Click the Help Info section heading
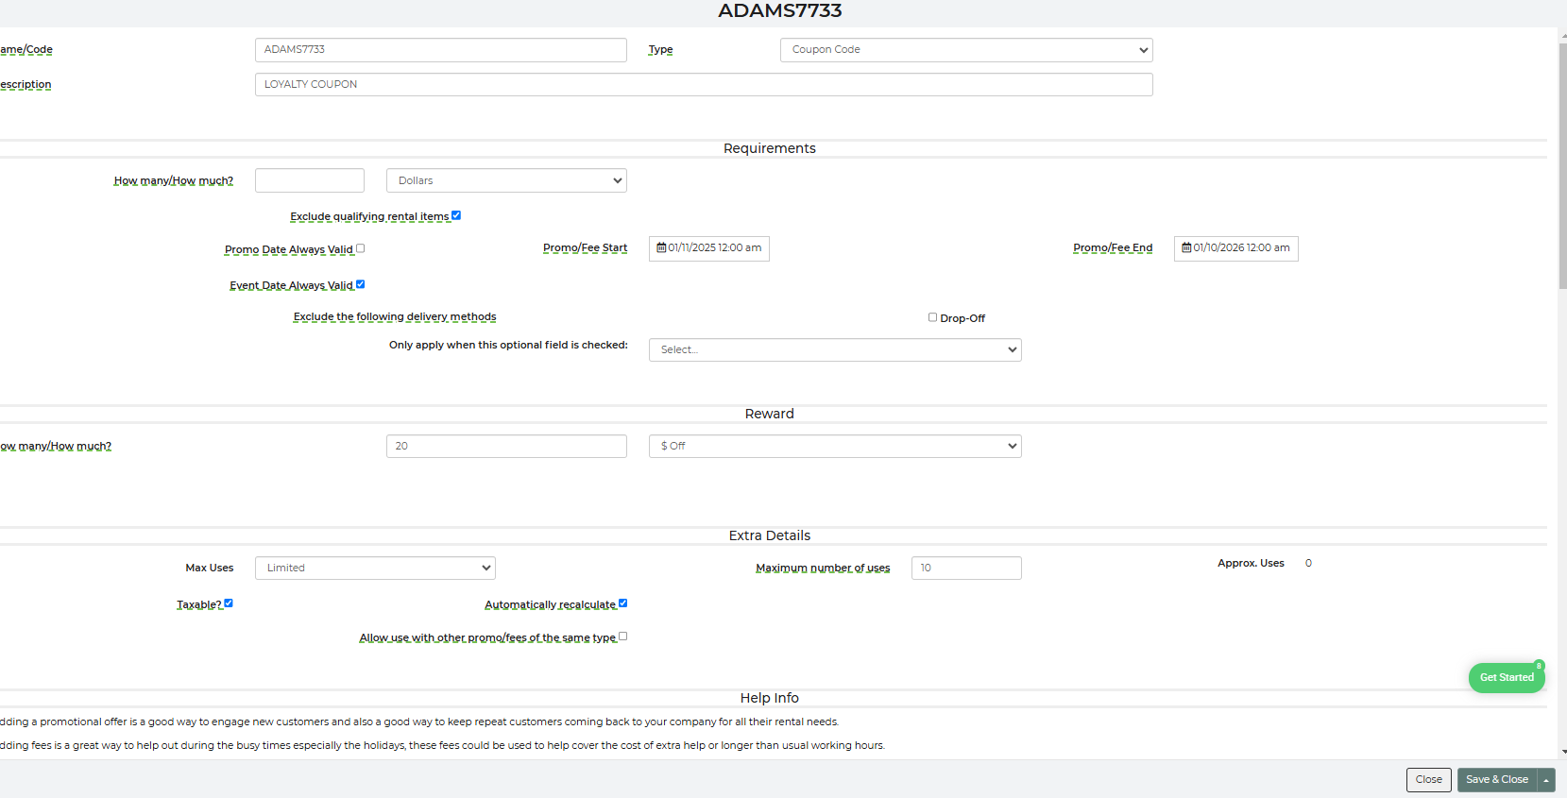This screenshot has width=1567, height=798. pyautogui.click(x=770, y=698)
